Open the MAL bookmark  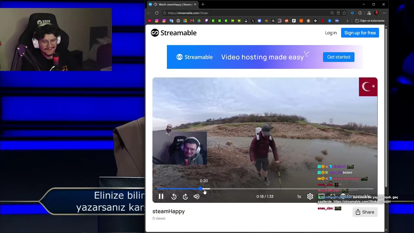[337, 21]
